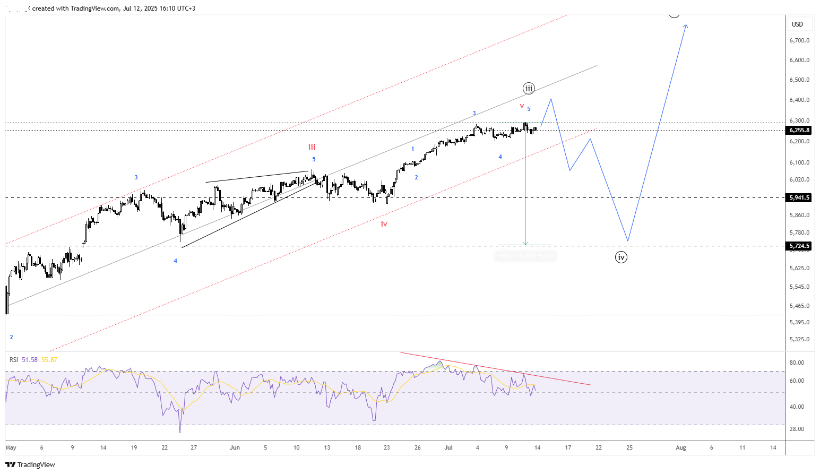Click date 18 on the time axis
Image resolution: width=820 pixels, height=474 pixels.
(358, 447)
